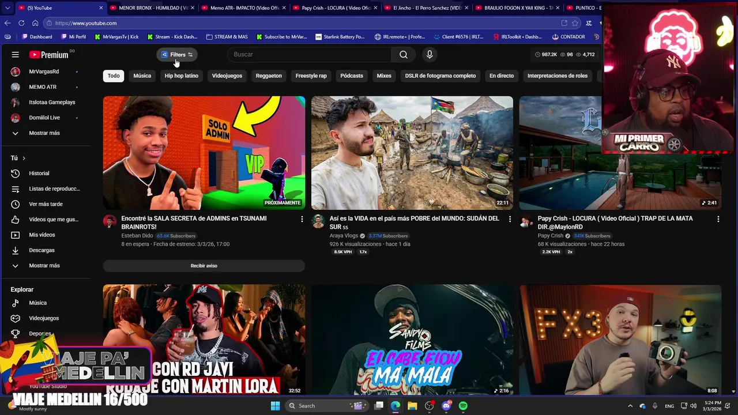
Task: Activate voice search microphone
Action: 429,54
